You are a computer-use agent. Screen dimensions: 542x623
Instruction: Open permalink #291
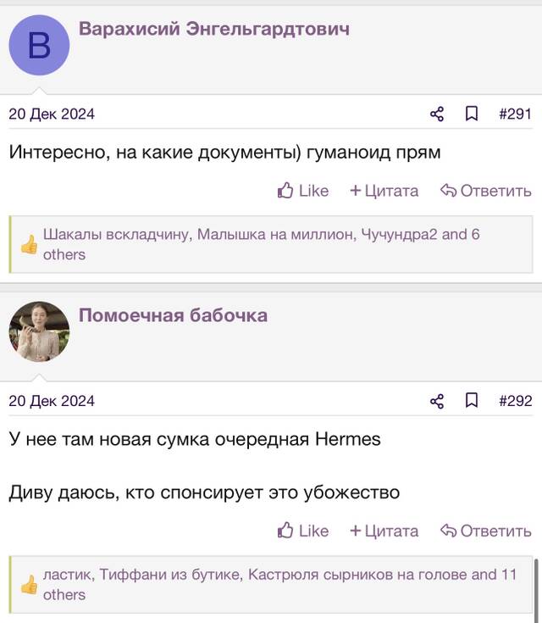click(515, 114)
